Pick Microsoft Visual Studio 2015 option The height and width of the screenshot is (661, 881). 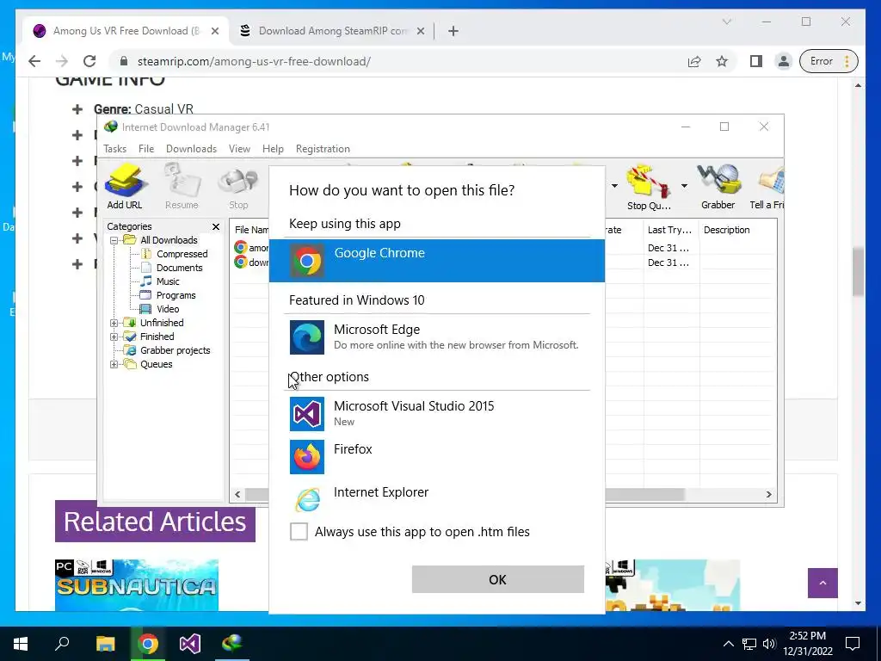point(436,414)
